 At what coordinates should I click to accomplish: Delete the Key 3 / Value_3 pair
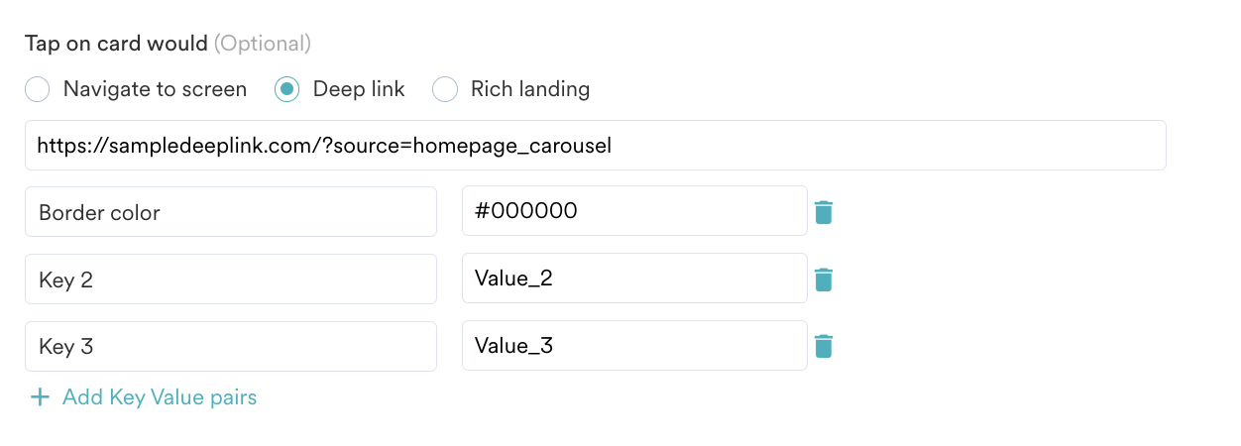[x=823, y=346]
